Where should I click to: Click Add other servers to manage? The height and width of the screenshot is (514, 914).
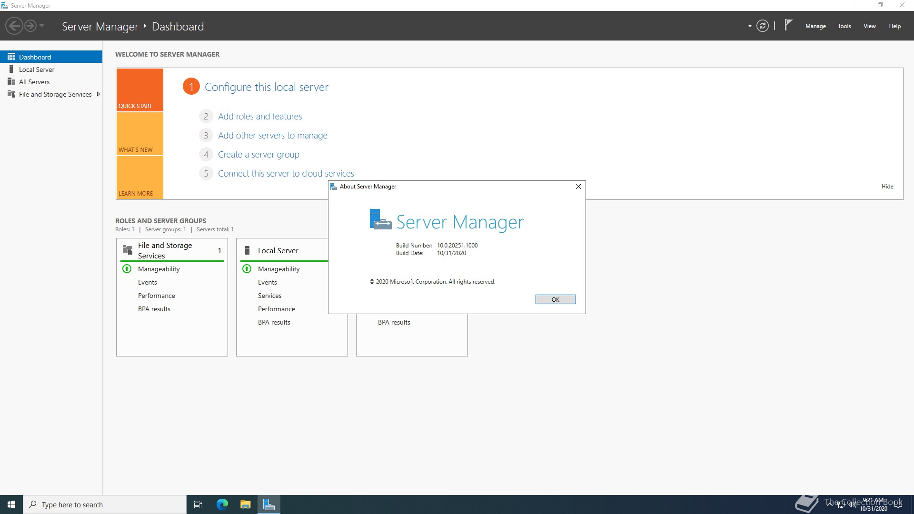[273, 135]
